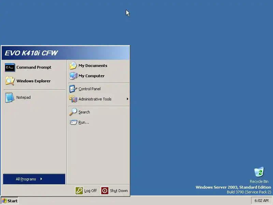Screen dimensions: 273x205
Task: Click the red Shut Down power icon
Action: (x=105, y=191)
